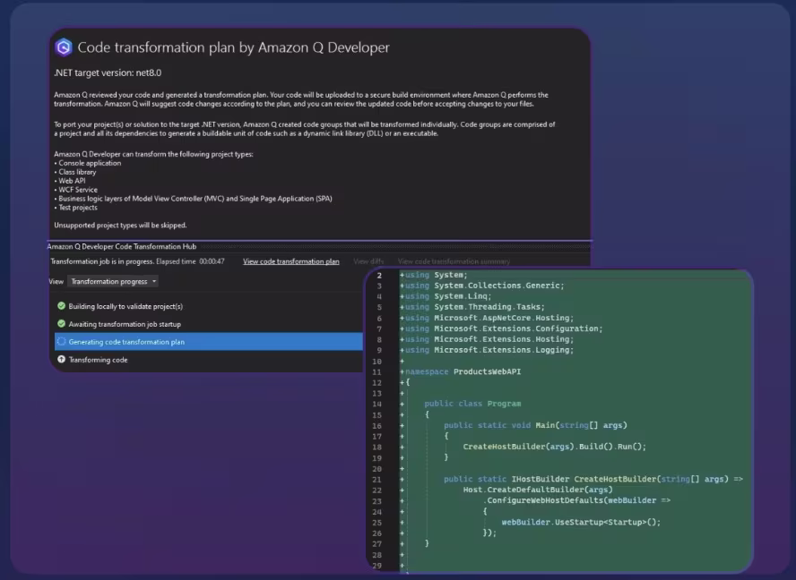The image size is (796, 580).
Task: Click the public static void Main line
Action: pyautogui.click(x=535, y=425)
